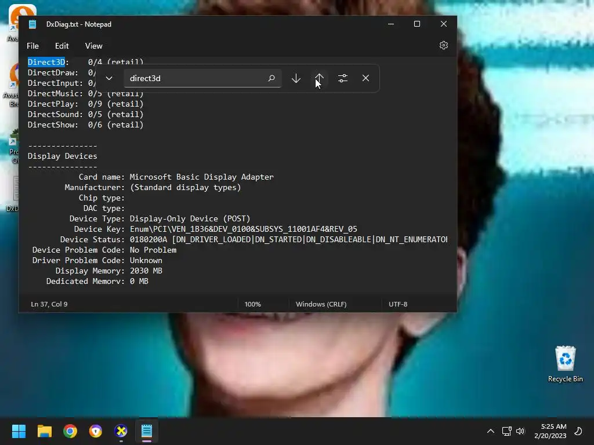Screen dimensions: 594x445
Task: Open File Explorer from taskbar
Action: point(44,431)
